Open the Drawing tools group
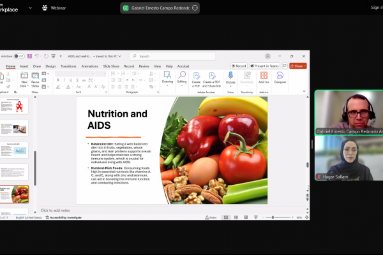Viewport: 383px width, 255px height. (x=167, y=77)
